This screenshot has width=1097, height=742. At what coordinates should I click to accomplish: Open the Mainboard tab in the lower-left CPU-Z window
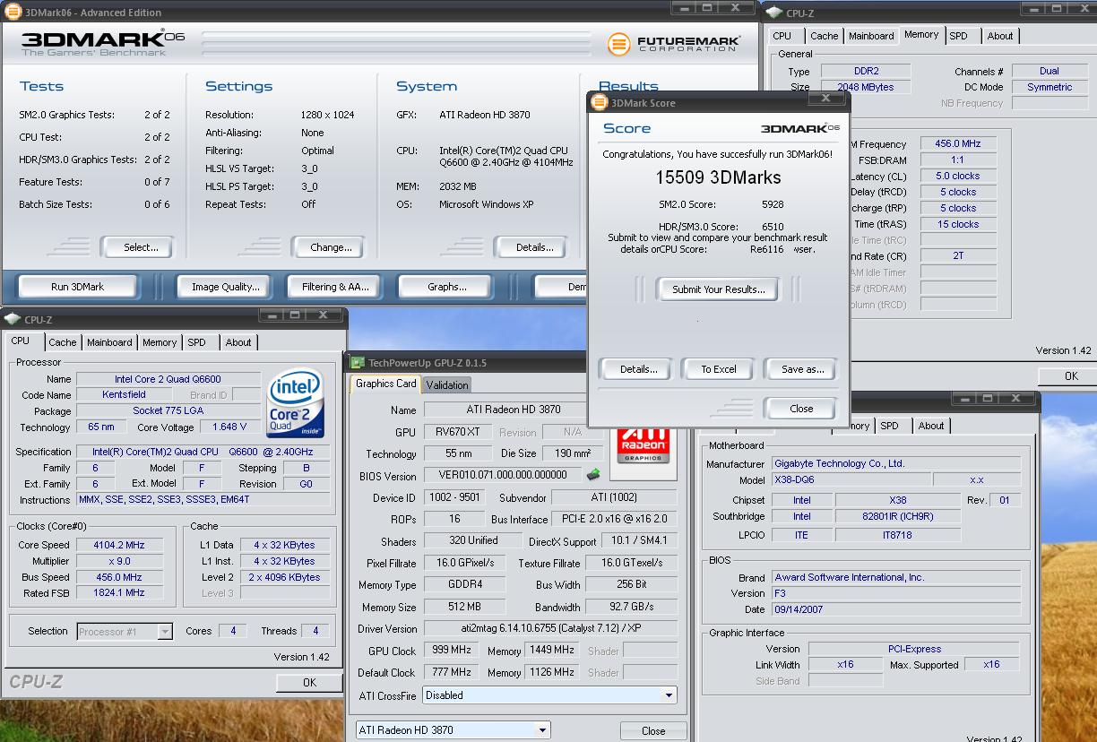[109, 342]
